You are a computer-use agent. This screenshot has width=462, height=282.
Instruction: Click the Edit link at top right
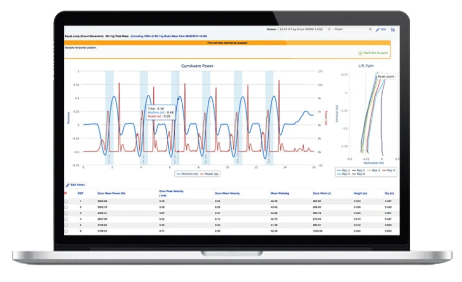coord(383,30)
